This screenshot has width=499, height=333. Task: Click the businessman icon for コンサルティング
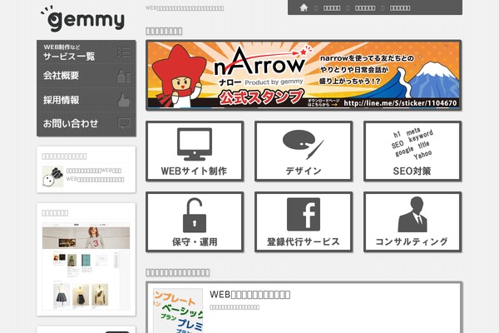coord(413,214)
